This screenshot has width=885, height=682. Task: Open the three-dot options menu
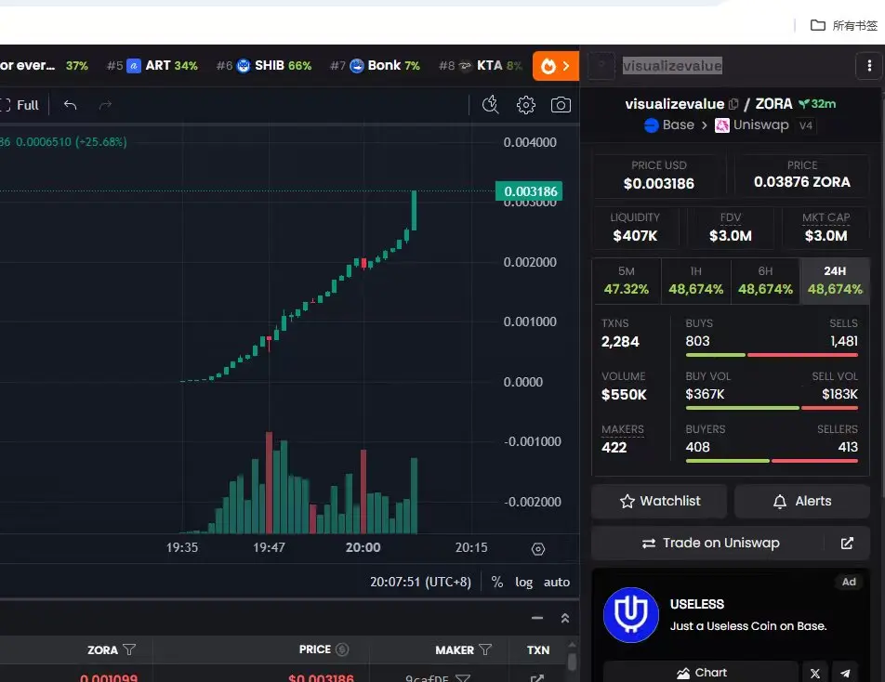[869, 66]
